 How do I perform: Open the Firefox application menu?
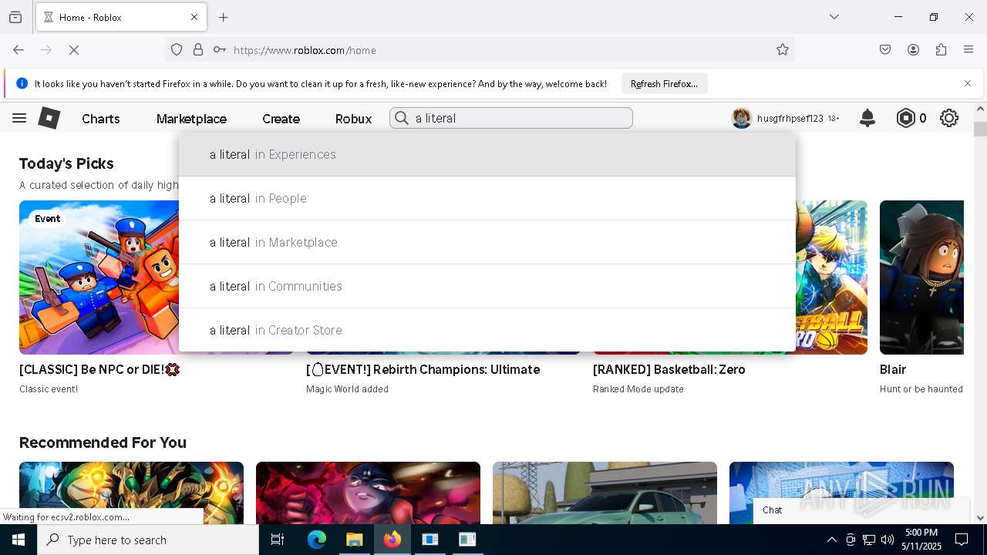(968, 50)
